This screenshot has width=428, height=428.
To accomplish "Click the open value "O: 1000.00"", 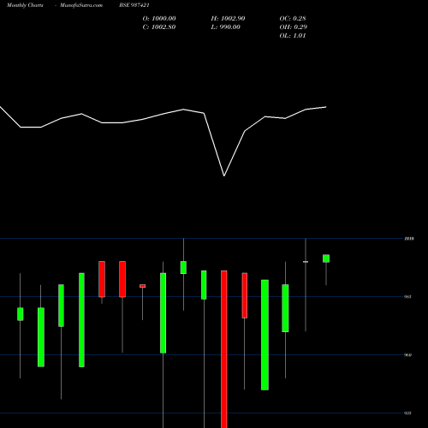I will 159,19.
